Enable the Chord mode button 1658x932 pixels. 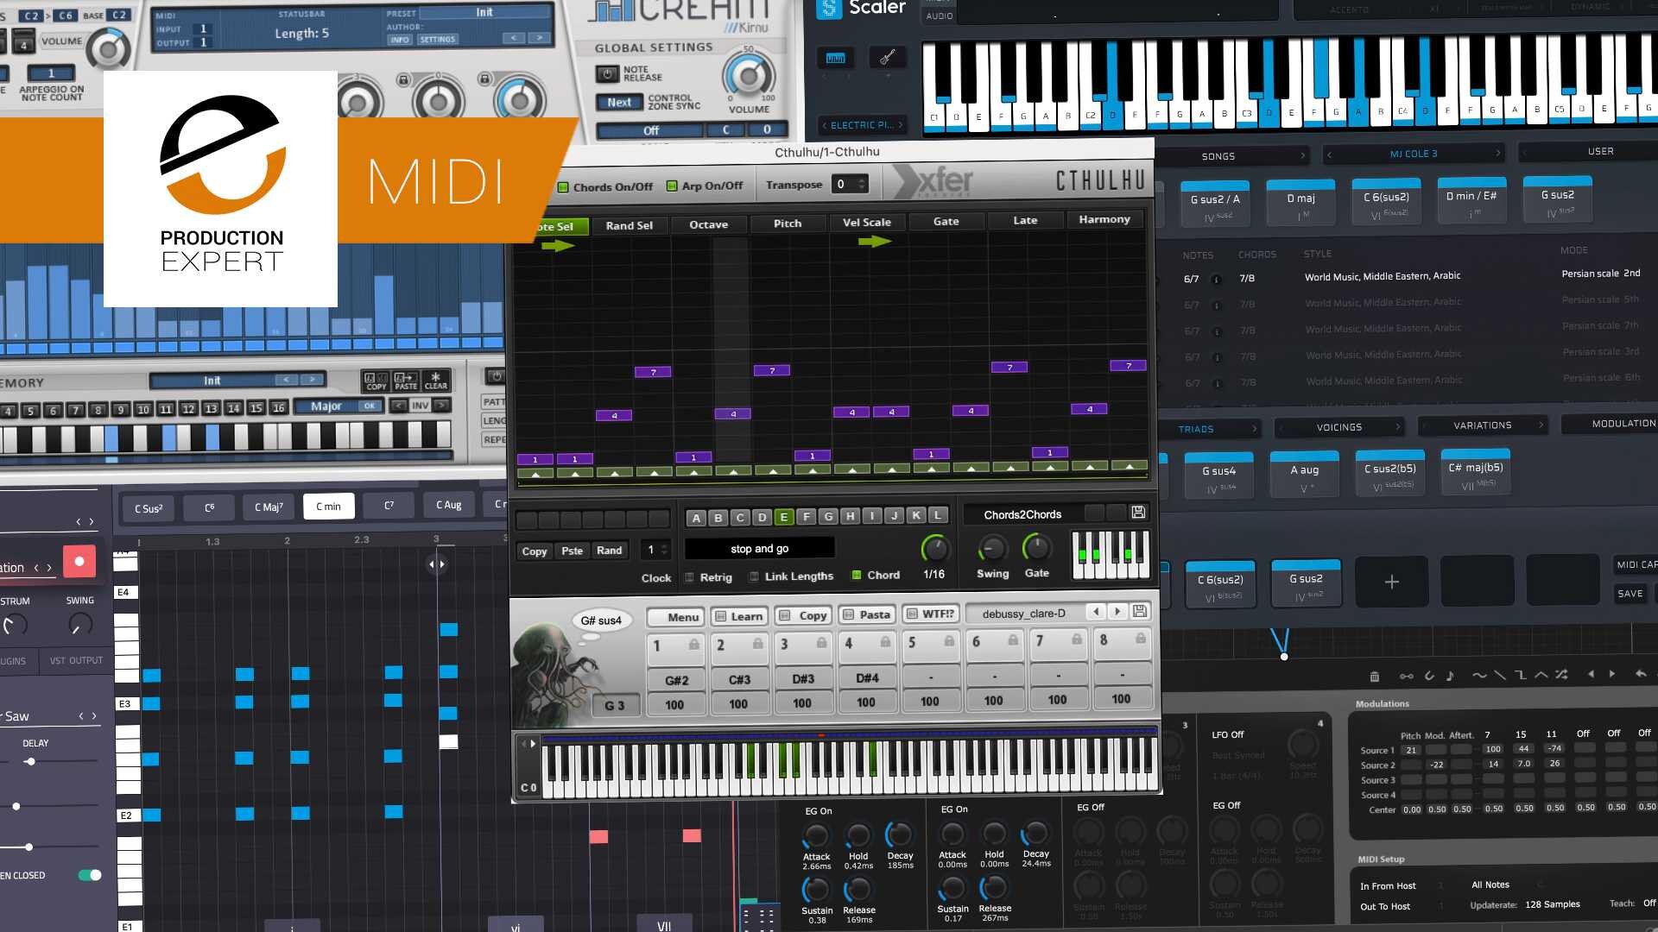[857, 574]
